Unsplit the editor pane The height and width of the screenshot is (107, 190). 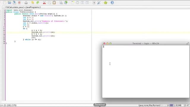77,3
